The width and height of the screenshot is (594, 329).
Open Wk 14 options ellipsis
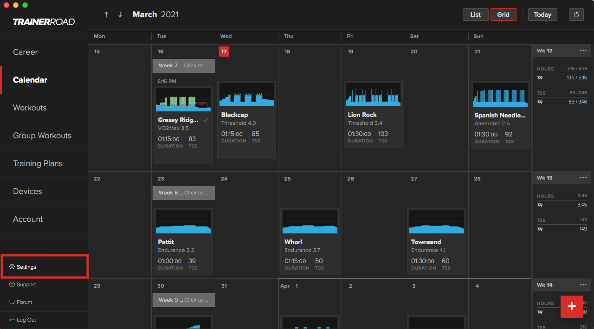(x=583, y=285)
